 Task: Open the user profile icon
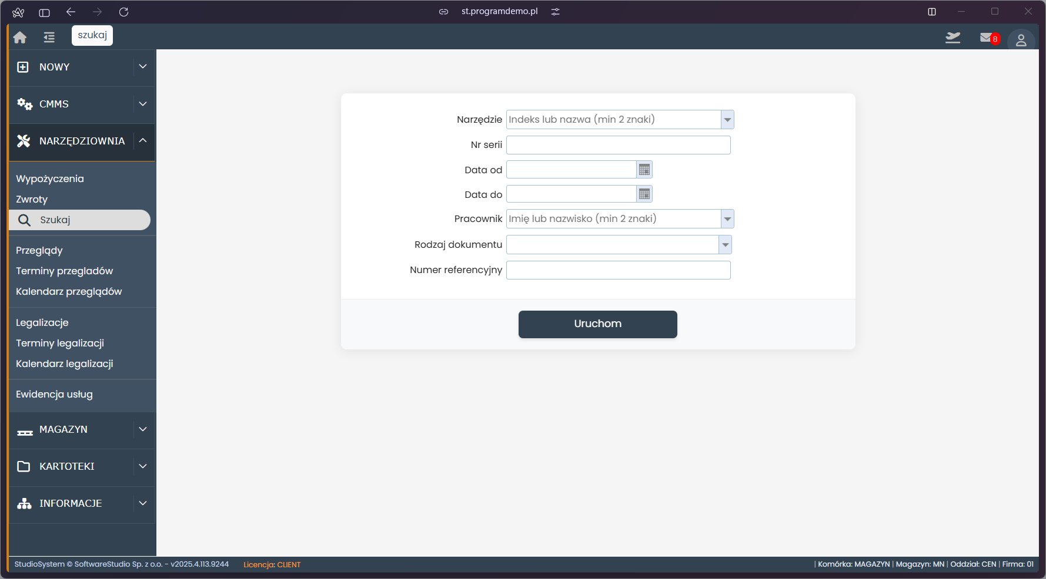click(1021, 40)
